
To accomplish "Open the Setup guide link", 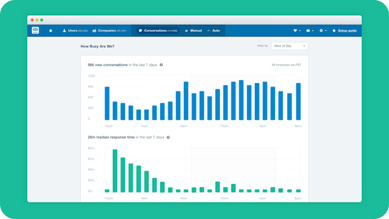I will 347,31.
